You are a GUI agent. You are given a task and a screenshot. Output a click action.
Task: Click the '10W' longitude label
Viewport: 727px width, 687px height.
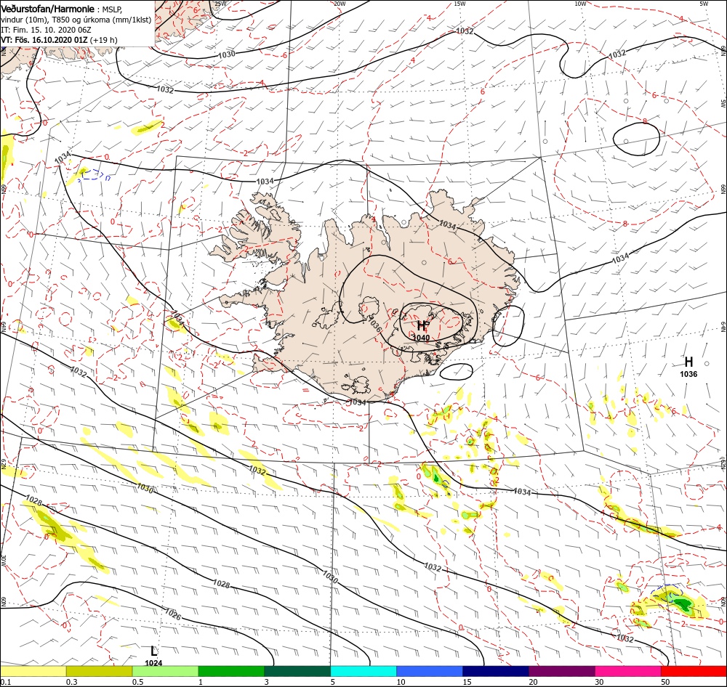579,4
